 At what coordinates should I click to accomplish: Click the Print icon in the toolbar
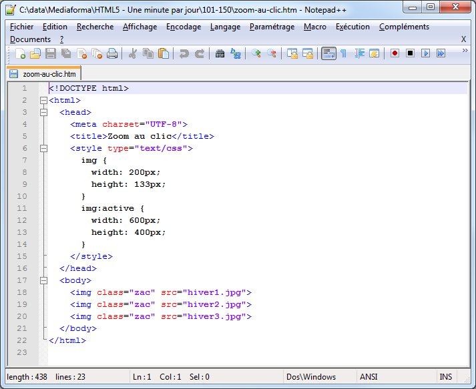(112, 53)
